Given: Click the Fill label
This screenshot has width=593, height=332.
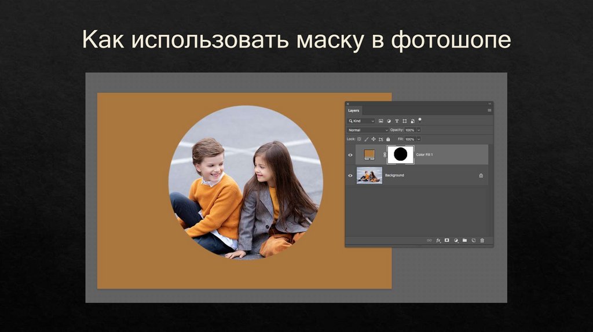Looking at the screenshot, I should coord(401,139).
